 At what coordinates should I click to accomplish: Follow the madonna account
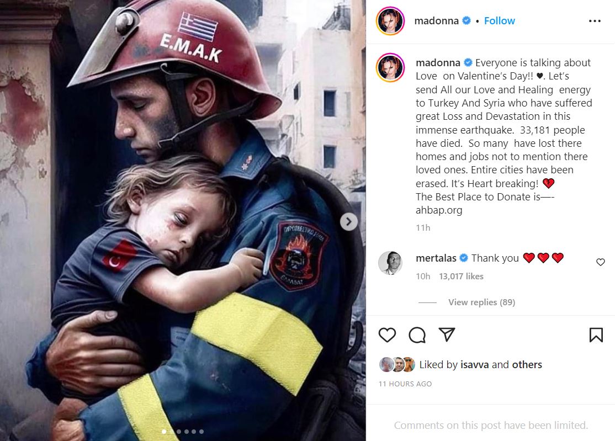pyautogui.click(x=499, y=21)
